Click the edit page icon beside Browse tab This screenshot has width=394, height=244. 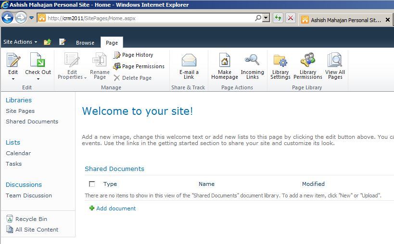62,42
